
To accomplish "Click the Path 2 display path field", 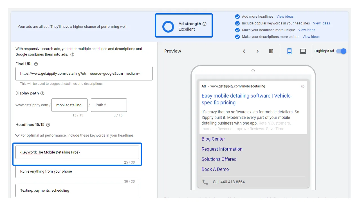I will tap(109, 105).
